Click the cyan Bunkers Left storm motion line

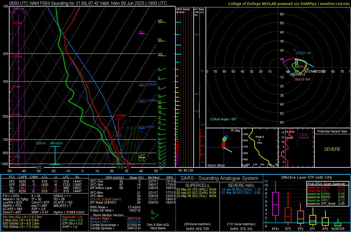115,222
